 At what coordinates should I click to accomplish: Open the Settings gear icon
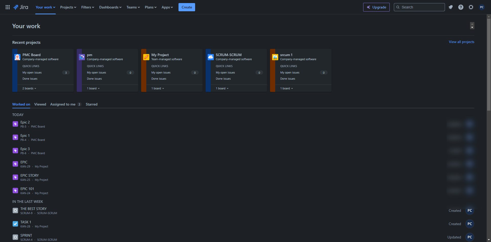[x=471, y=7]
